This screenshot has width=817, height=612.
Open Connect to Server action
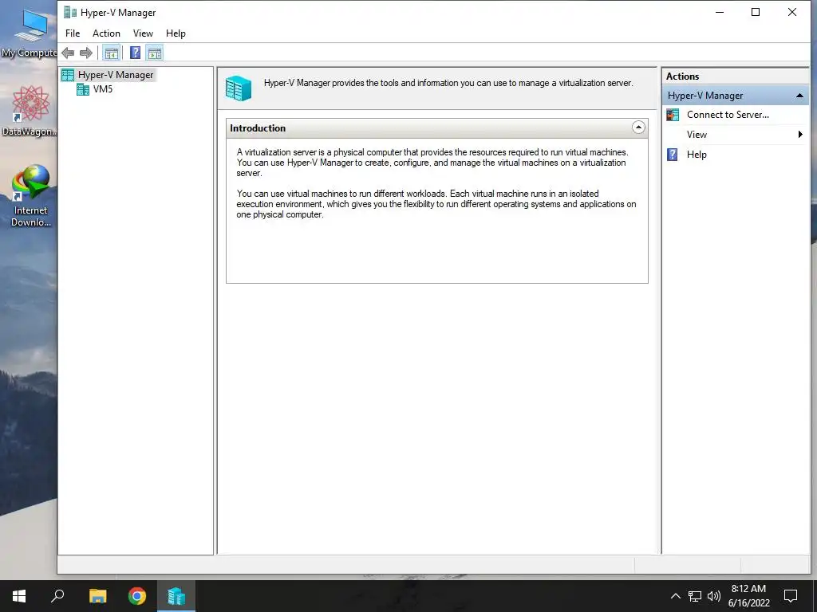click(x=728, y=115)
